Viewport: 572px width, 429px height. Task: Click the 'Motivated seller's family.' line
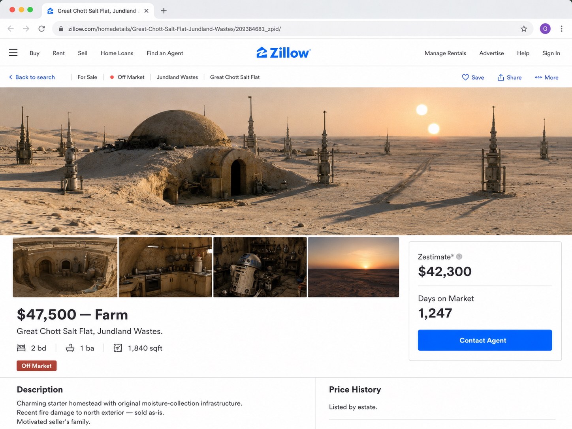[x=53, y=421]
